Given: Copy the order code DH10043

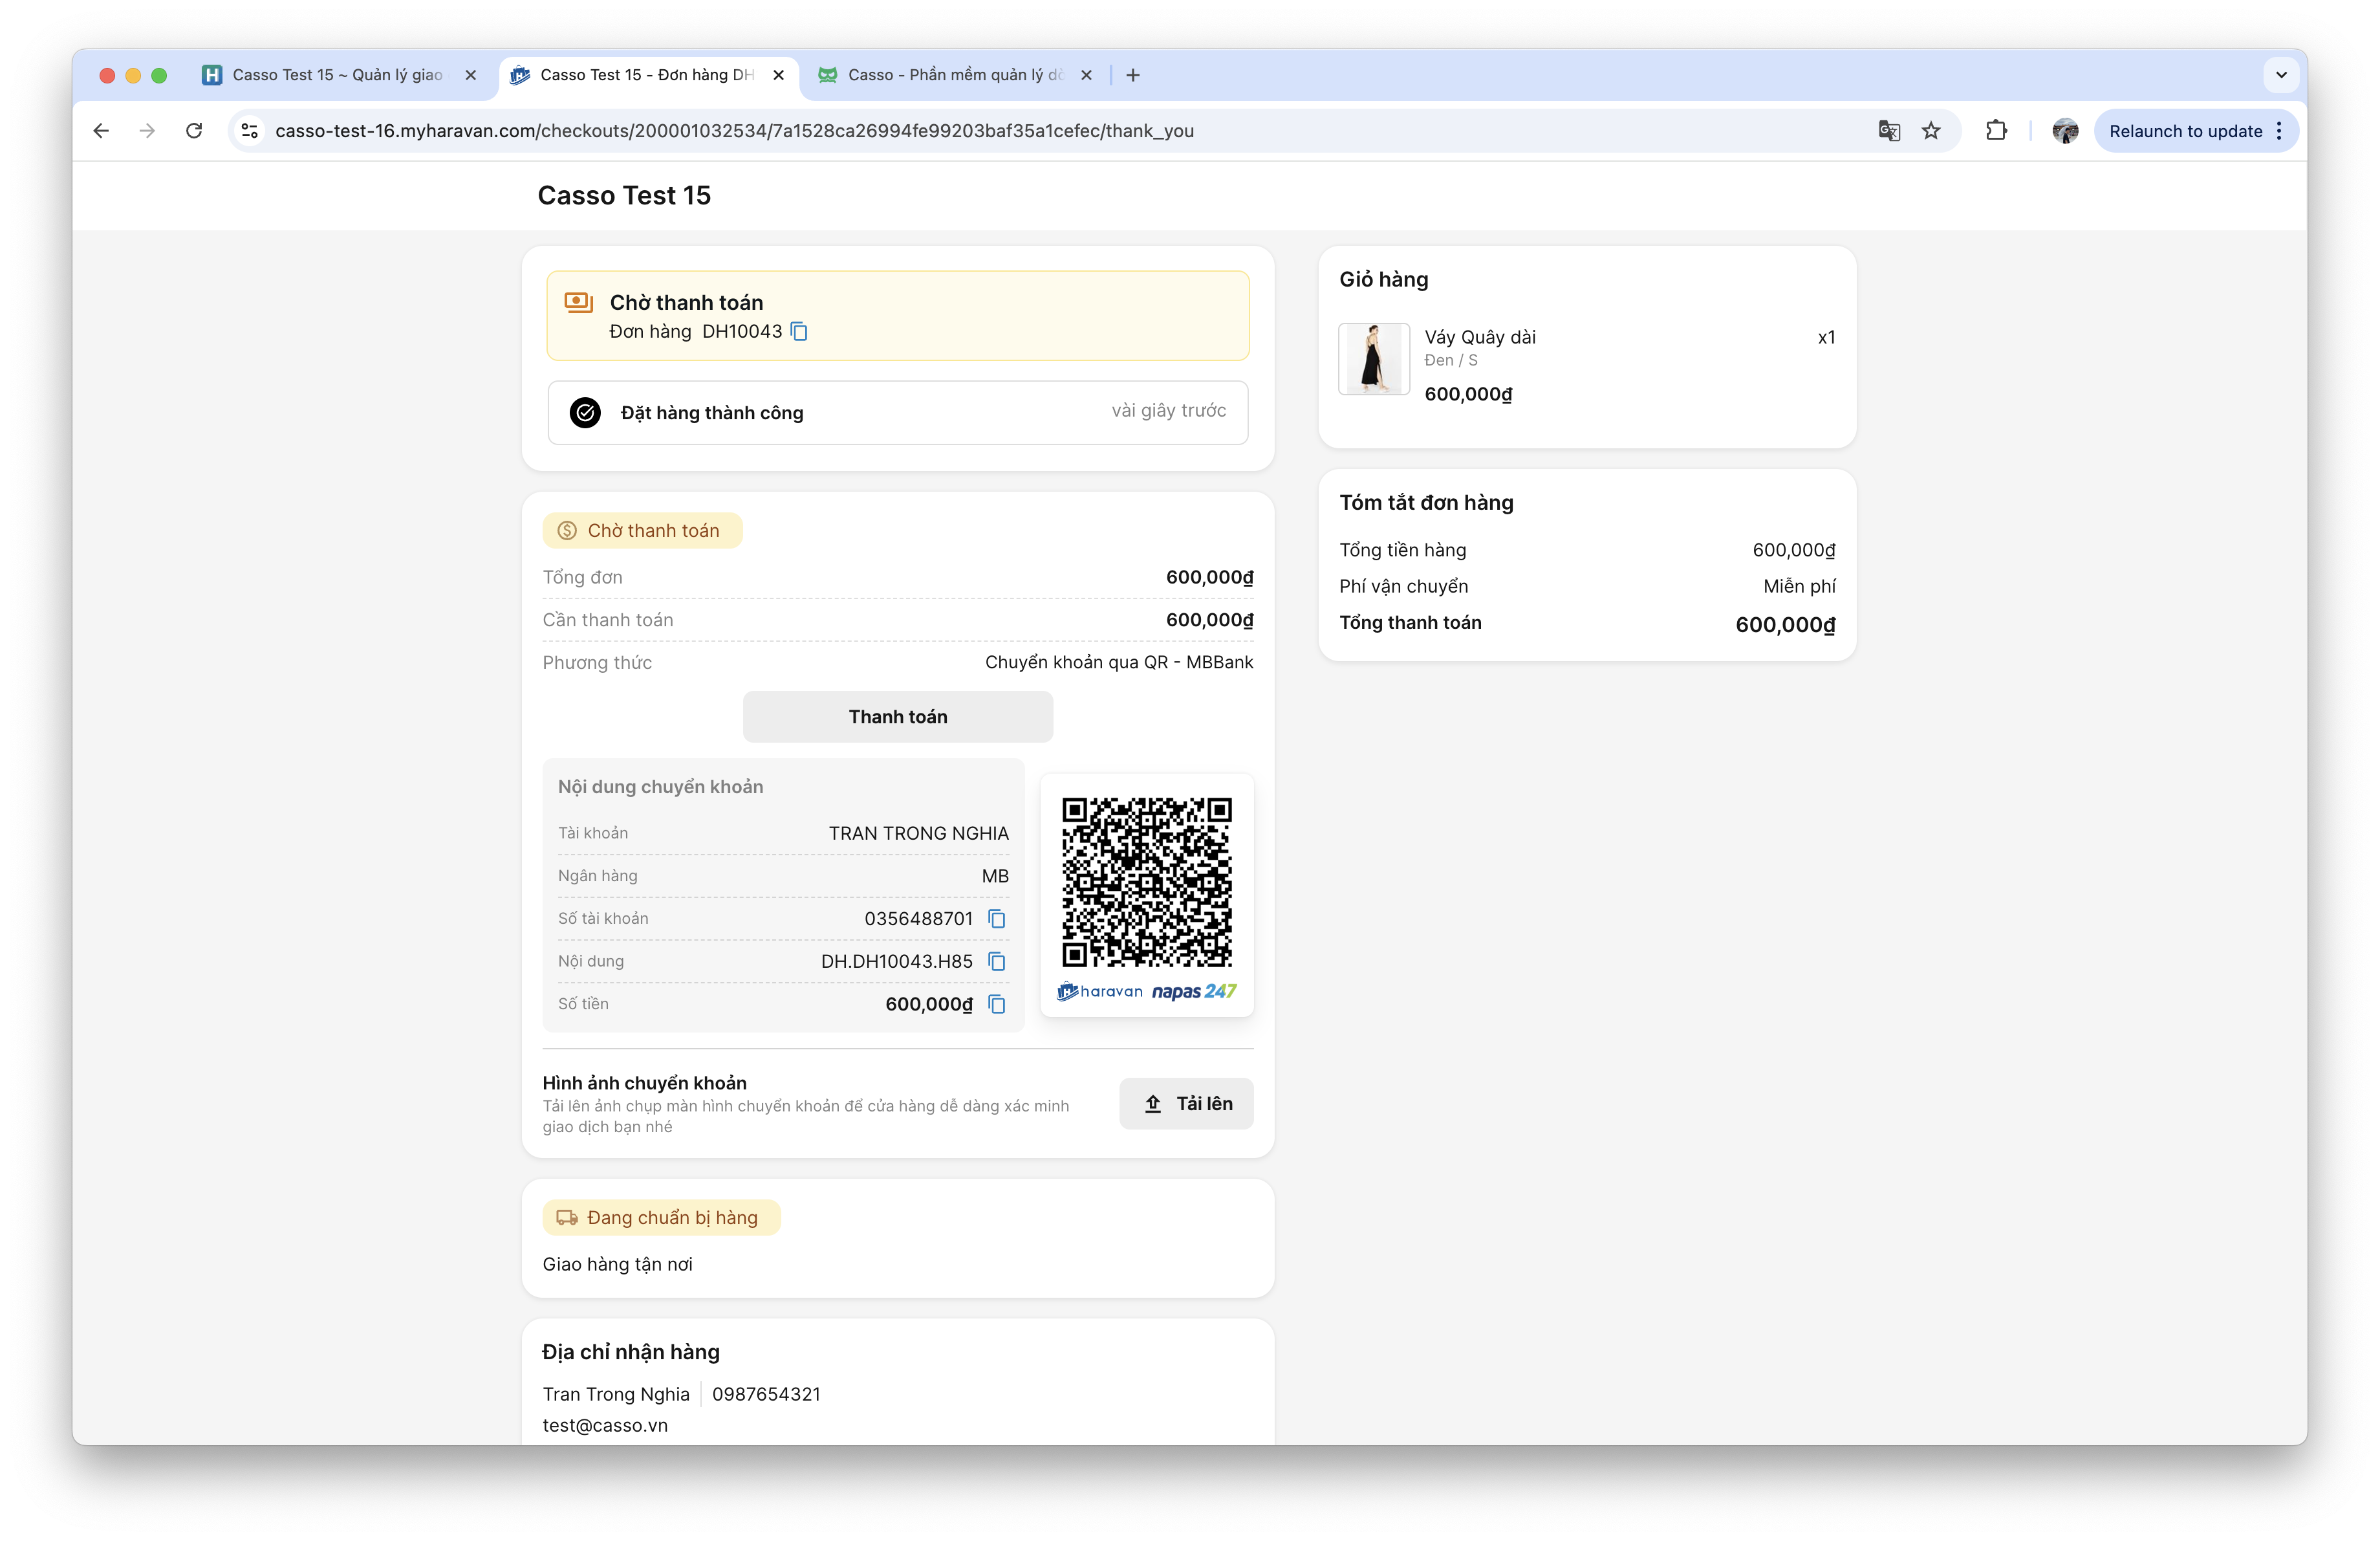Looking at the screenshot, I should click(799, 331).
